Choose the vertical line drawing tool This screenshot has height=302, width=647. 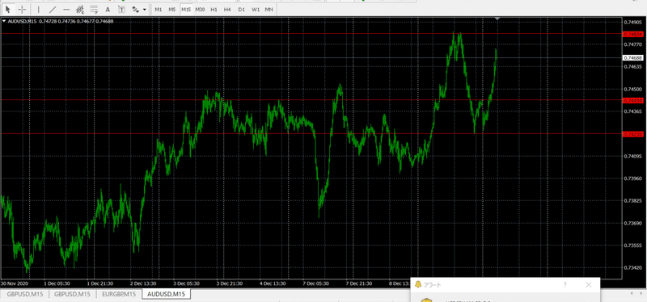pyautogui.click(x=39, y=9)
